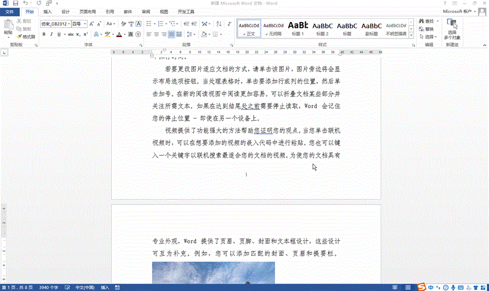489x291 pixels.
Task: Click the word count 3940 个字 in status bar
Action: point(48,287)
